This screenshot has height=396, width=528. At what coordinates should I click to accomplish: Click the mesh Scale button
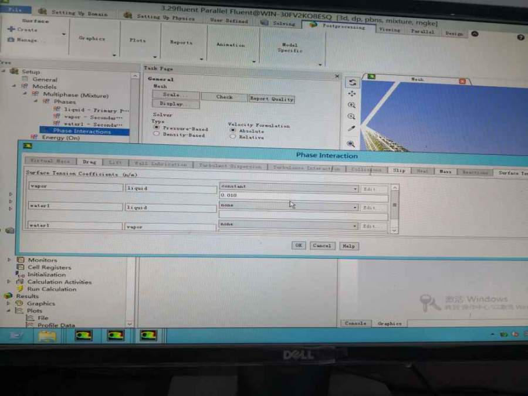point(176,95)
